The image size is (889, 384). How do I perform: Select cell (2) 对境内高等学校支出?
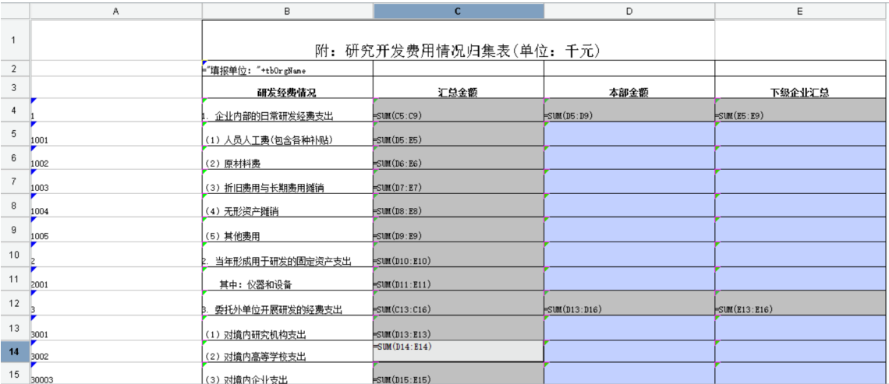pos(288,351)
